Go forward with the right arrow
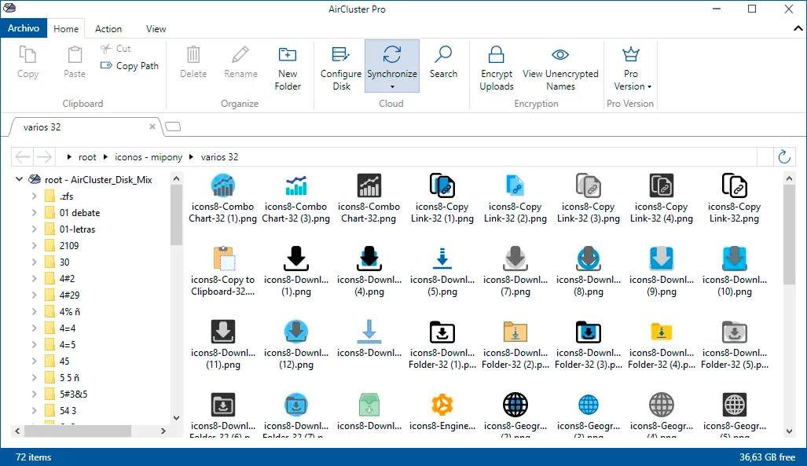 point(44,156)
